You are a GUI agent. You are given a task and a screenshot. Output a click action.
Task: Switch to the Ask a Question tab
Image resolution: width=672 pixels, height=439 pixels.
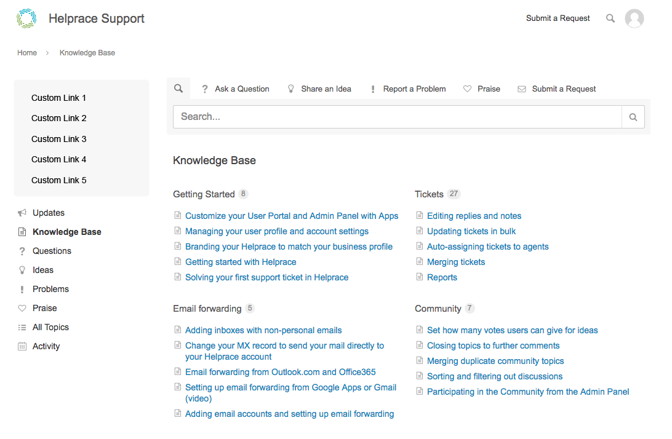coord(236,89)
